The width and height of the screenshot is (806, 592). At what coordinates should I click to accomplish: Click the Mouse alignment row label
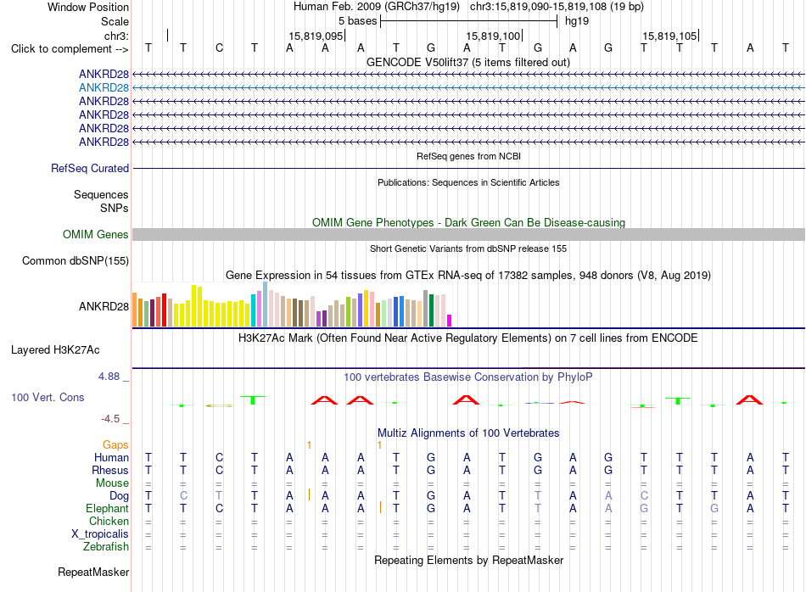click(112, 483)
